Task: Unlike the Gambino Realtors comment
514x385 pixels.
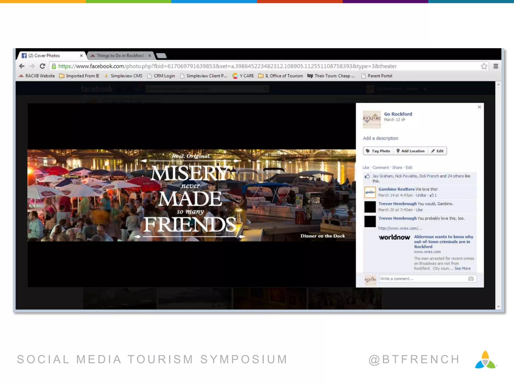Action: [421, 195]
